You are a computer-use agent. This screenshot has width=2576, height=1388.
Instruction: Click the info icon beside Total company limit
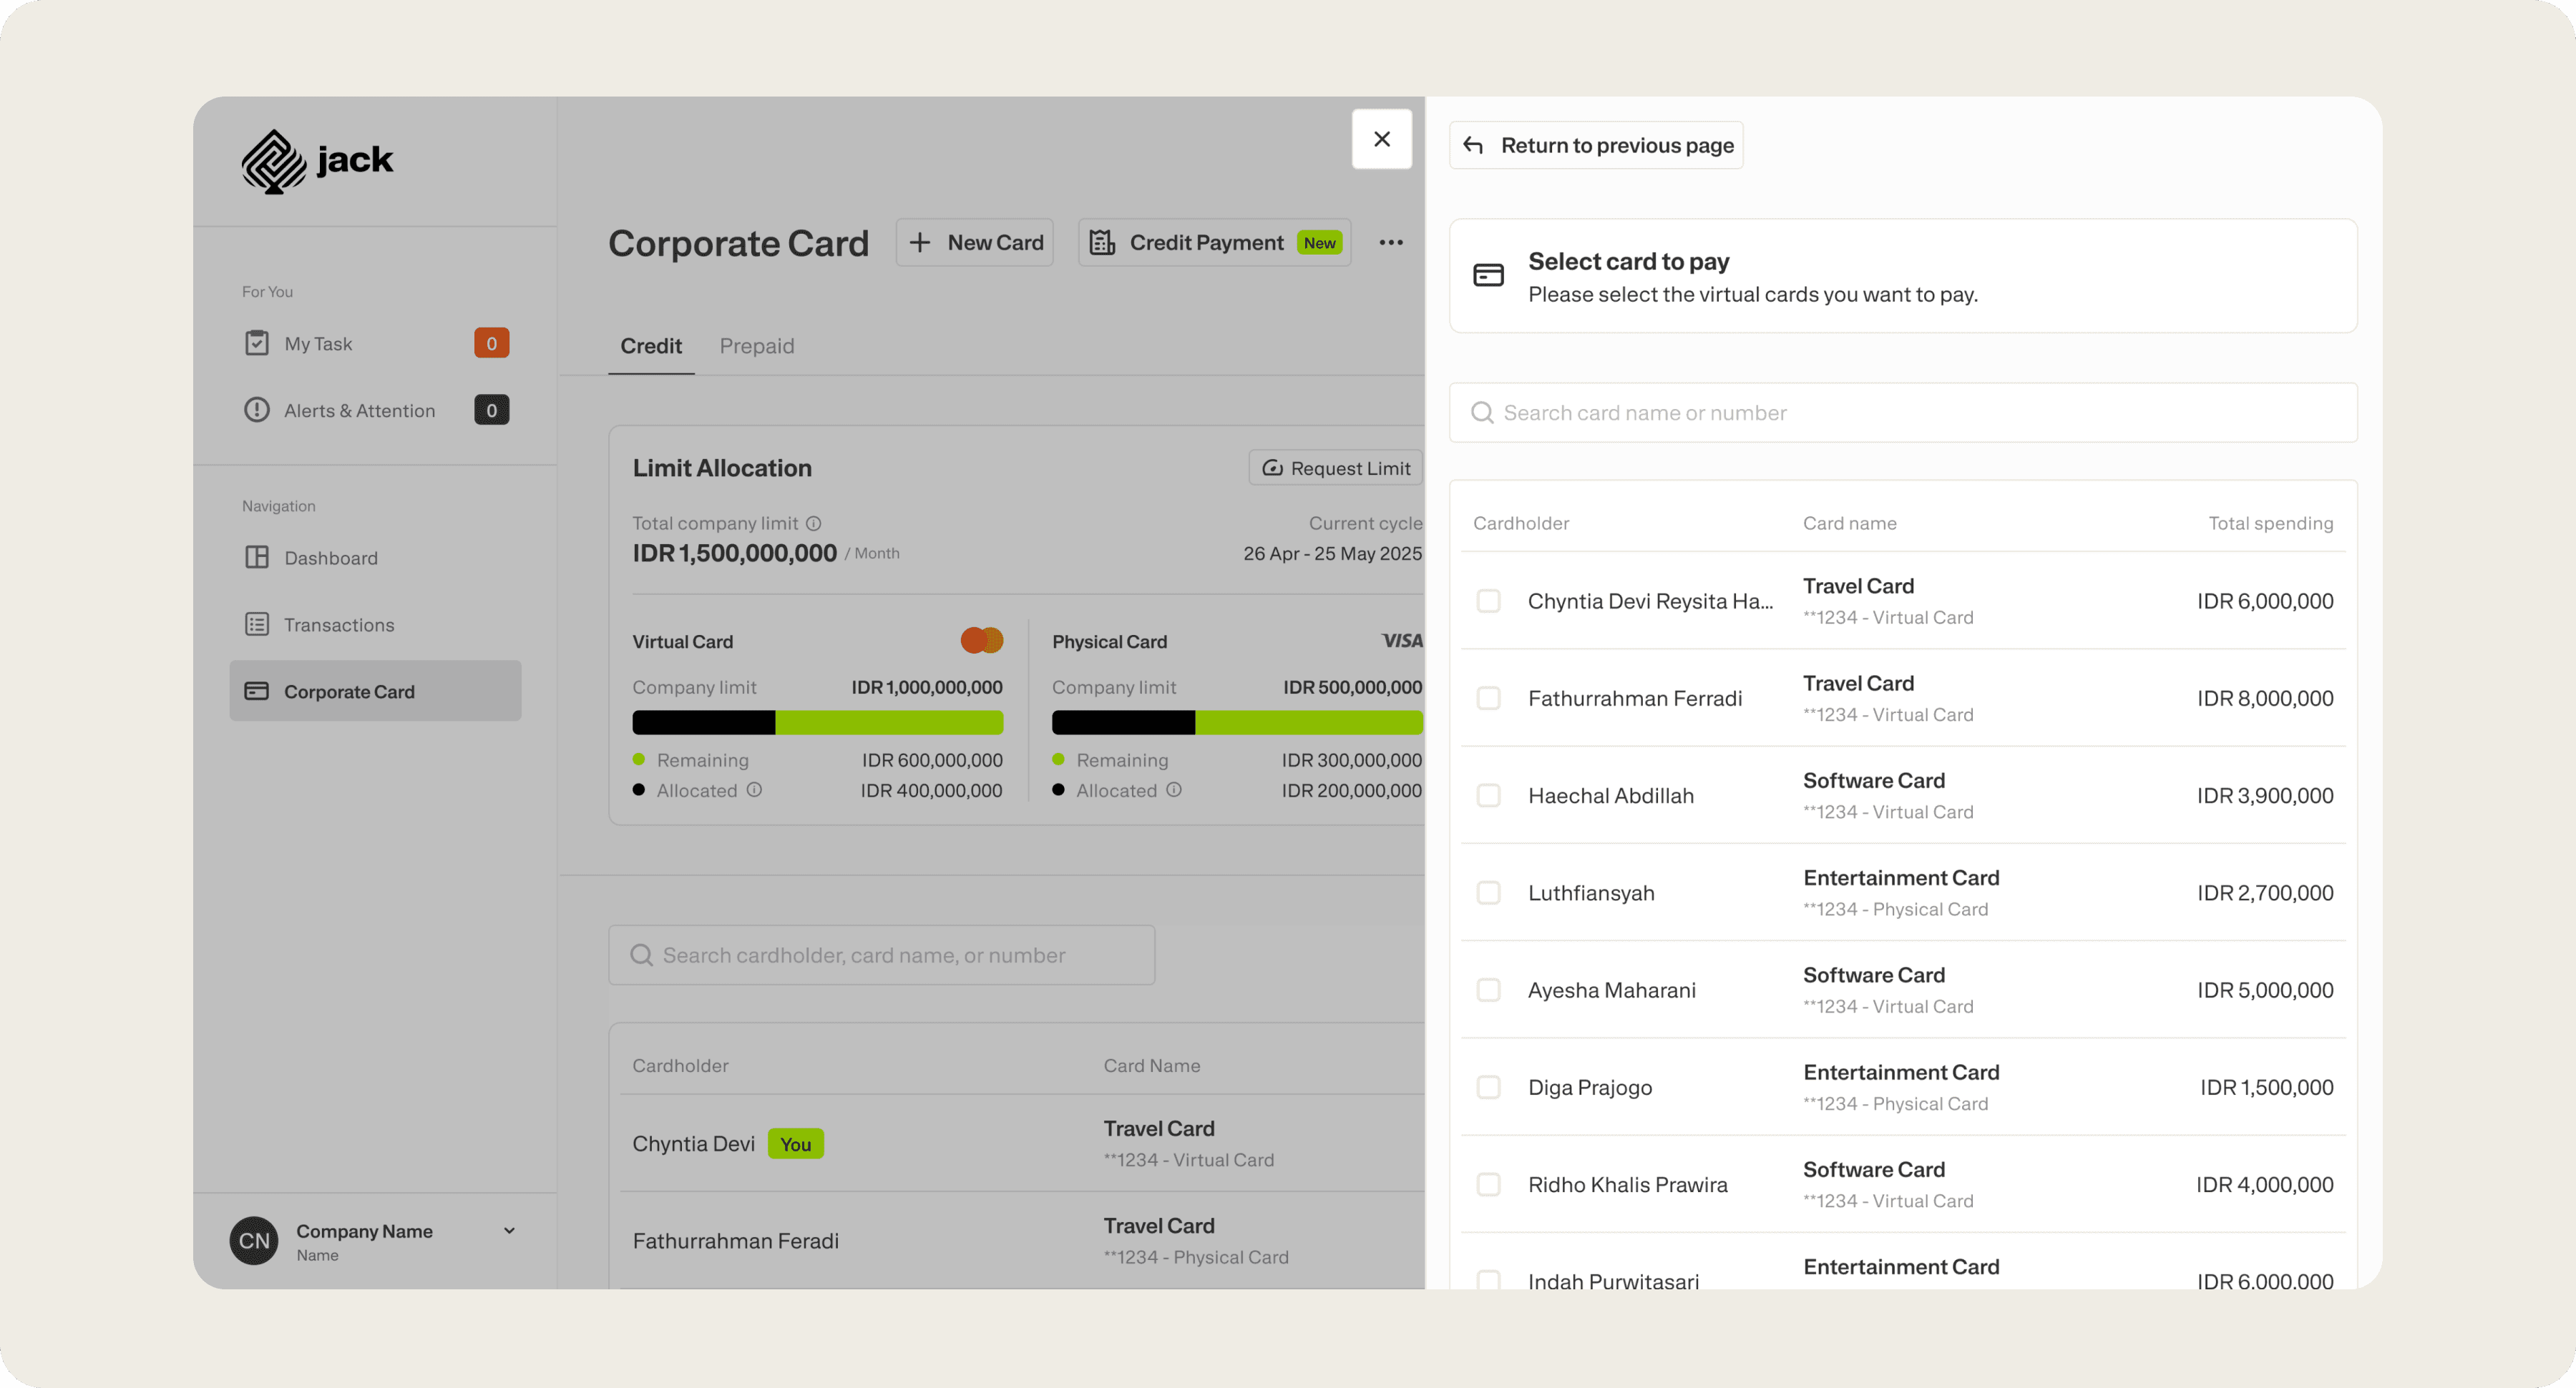point(814,523)
